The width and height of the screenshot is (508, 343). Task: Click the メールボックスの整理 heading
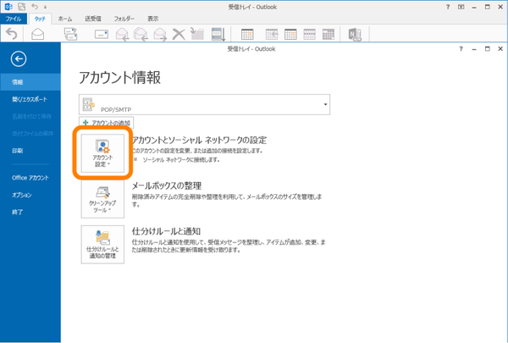(x=167, y=185)
